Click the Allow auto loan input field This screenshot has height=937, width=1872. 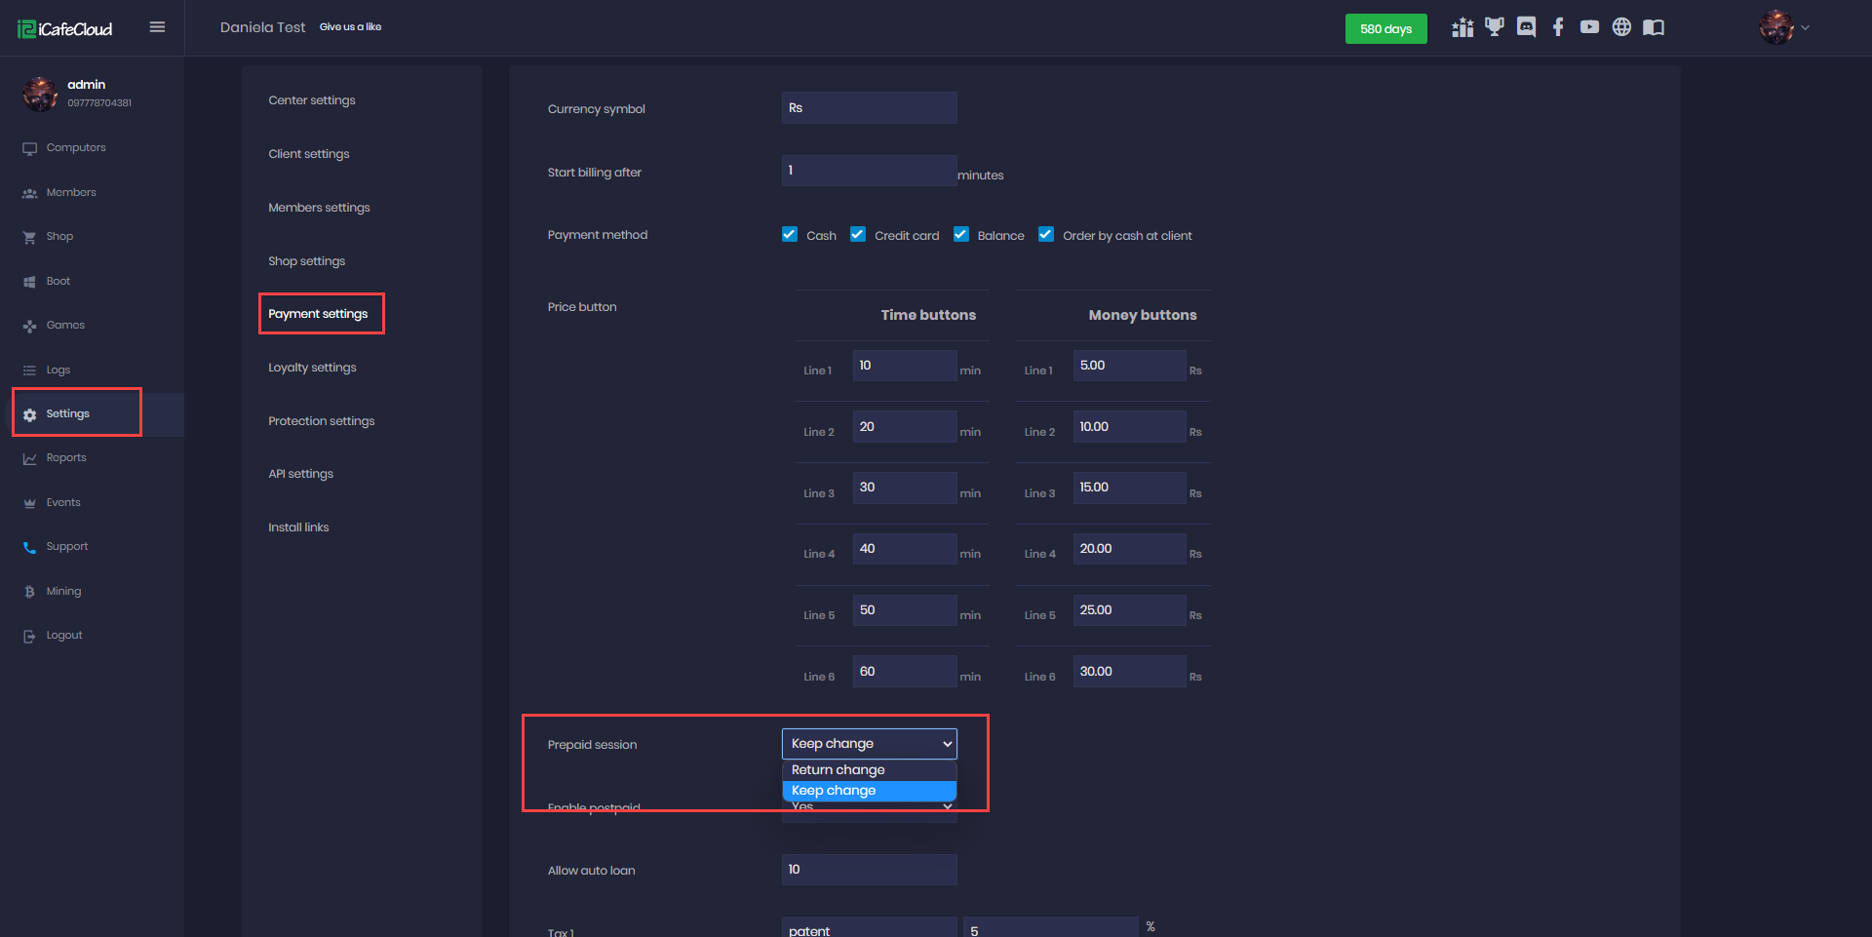click(x=869, y=870)
